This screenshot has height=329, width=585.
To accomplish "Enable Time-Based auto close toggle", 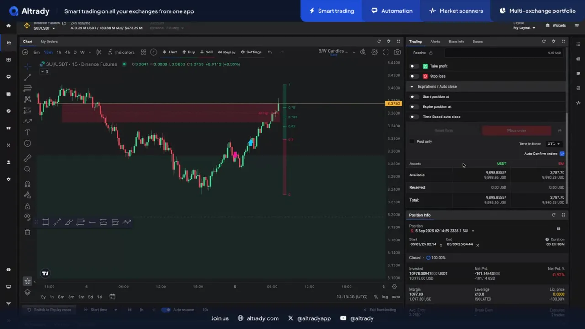I will [x=413, y=117].
